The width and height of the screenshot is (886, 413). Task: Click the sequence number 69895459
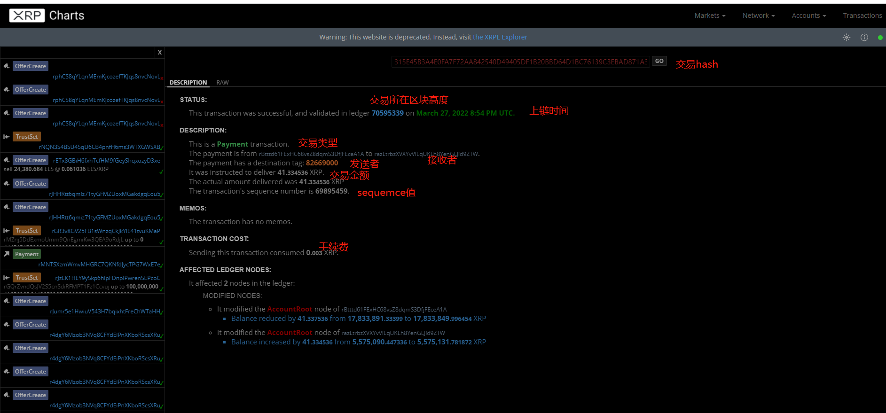click(x=332, y=191)
